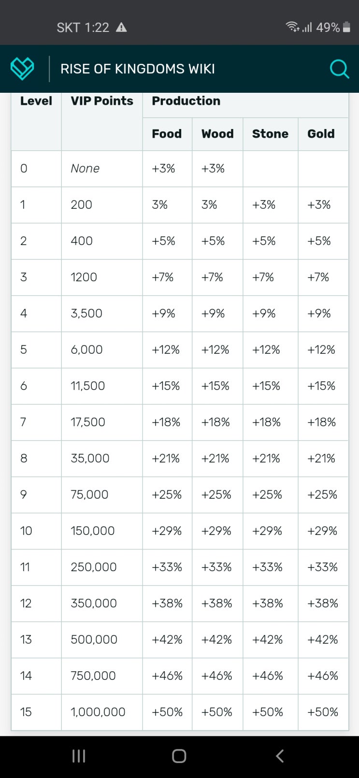Open the wiki search magnifier icon
359x778 pixels.
coord(339,69)
